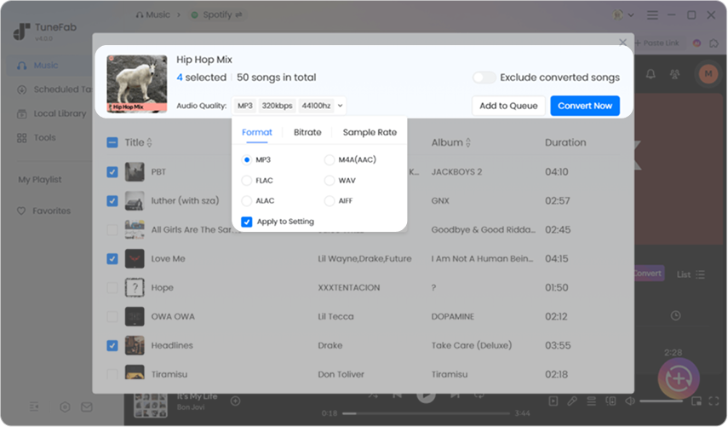Open the Tools section in the sidebar

(37, 137)
